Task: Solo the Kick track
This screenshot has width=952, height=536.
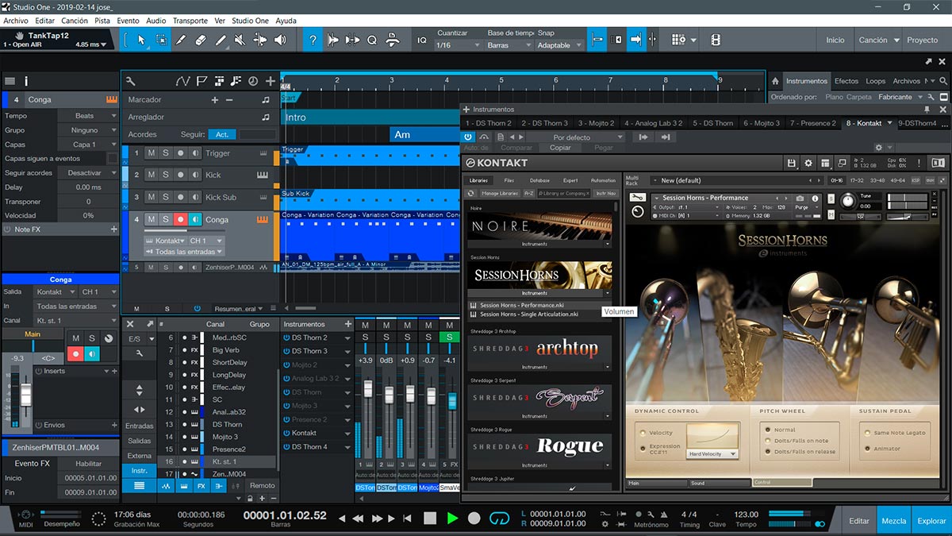Action: (166, 175)
